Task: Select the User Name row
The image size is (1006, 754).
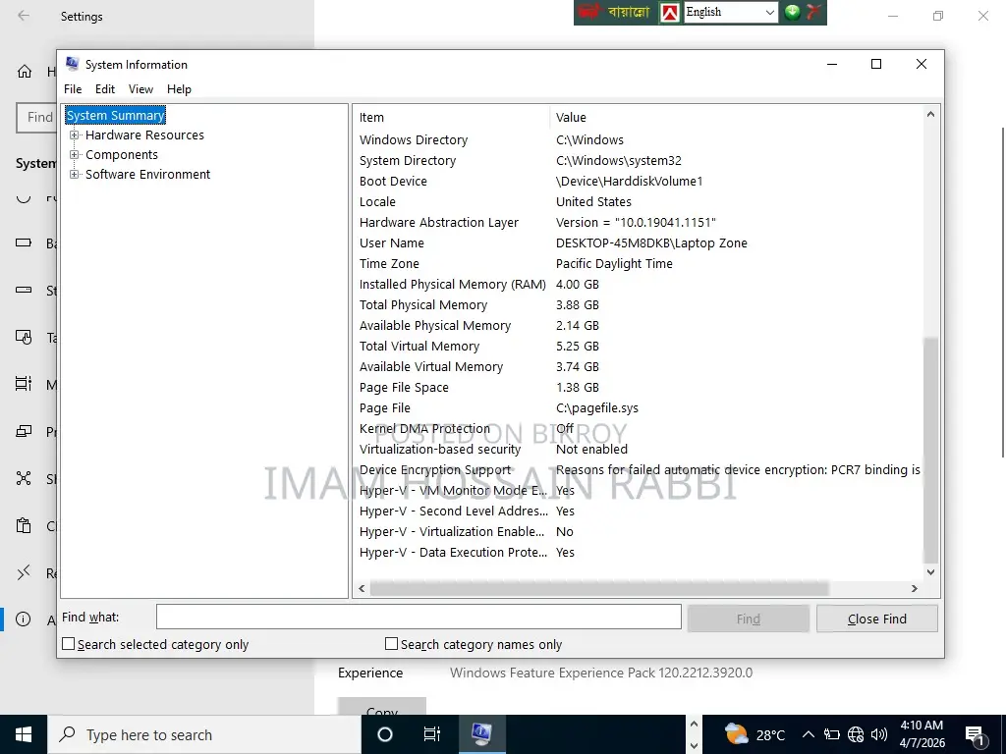Action: click(638, 243)
